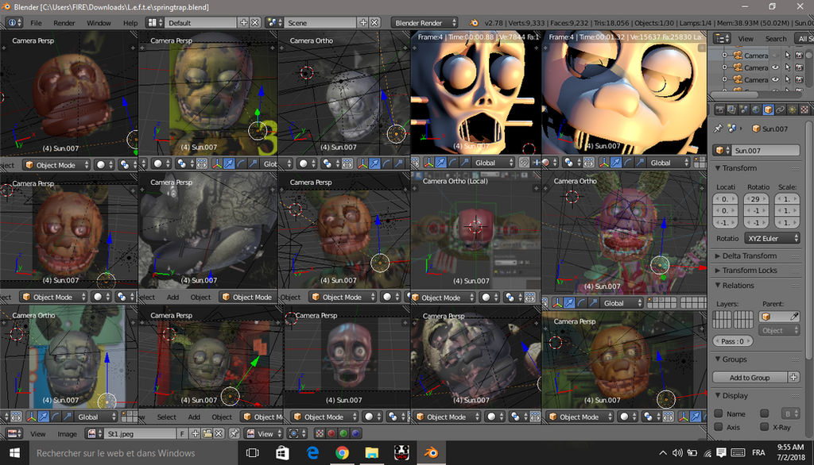This screenshot has height=465, width=814.
Task: Click the pin icon in properties breadcrumb
Action: 719,129
